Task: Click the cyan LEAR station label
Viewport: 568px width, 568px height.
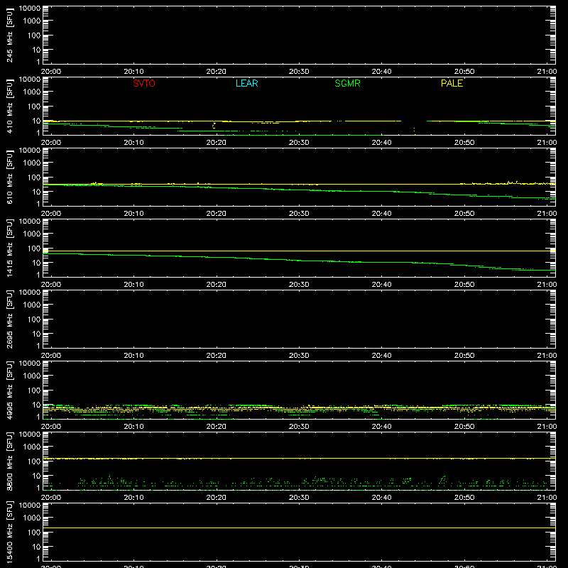Action: coord(246,83)
